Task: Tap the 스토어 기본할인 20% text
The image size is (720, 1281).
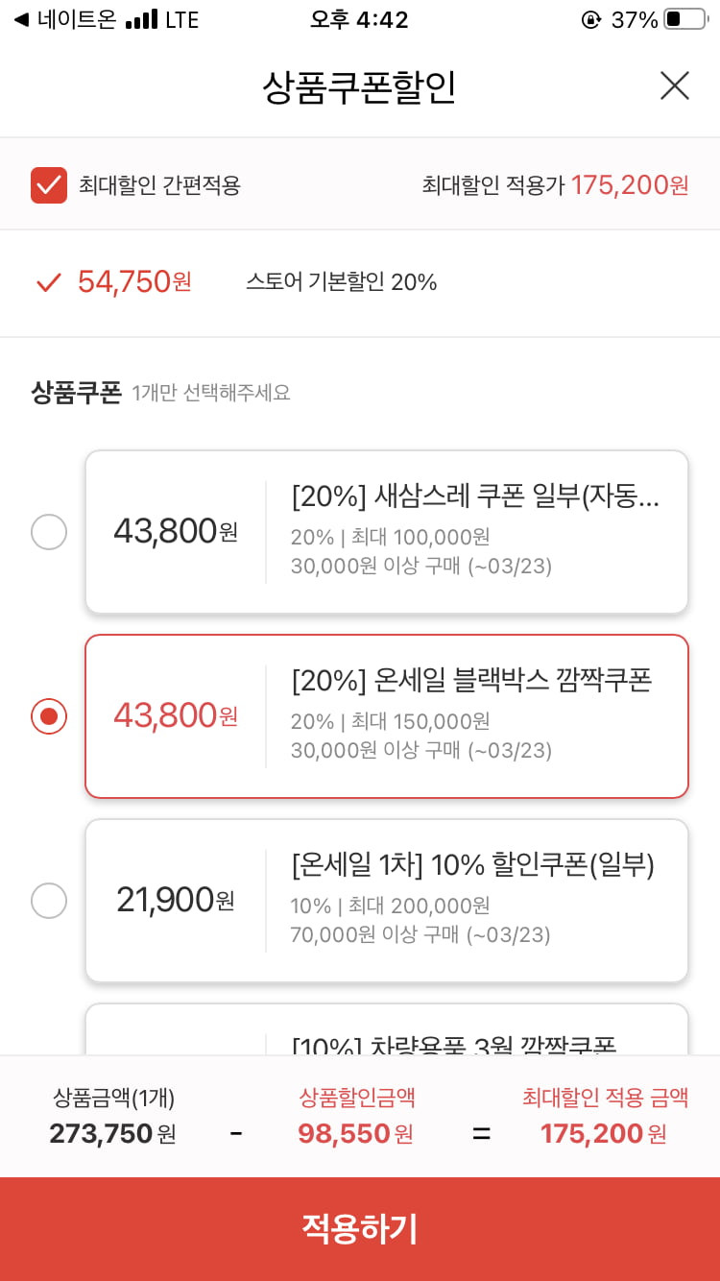Action: (342, 282)
